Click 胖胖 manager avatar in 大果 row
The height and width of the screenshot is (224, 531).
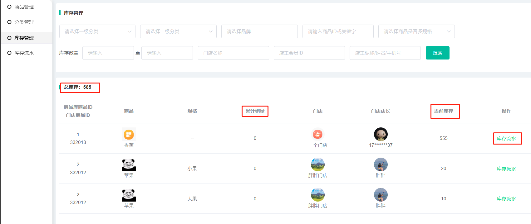point(381,195)
